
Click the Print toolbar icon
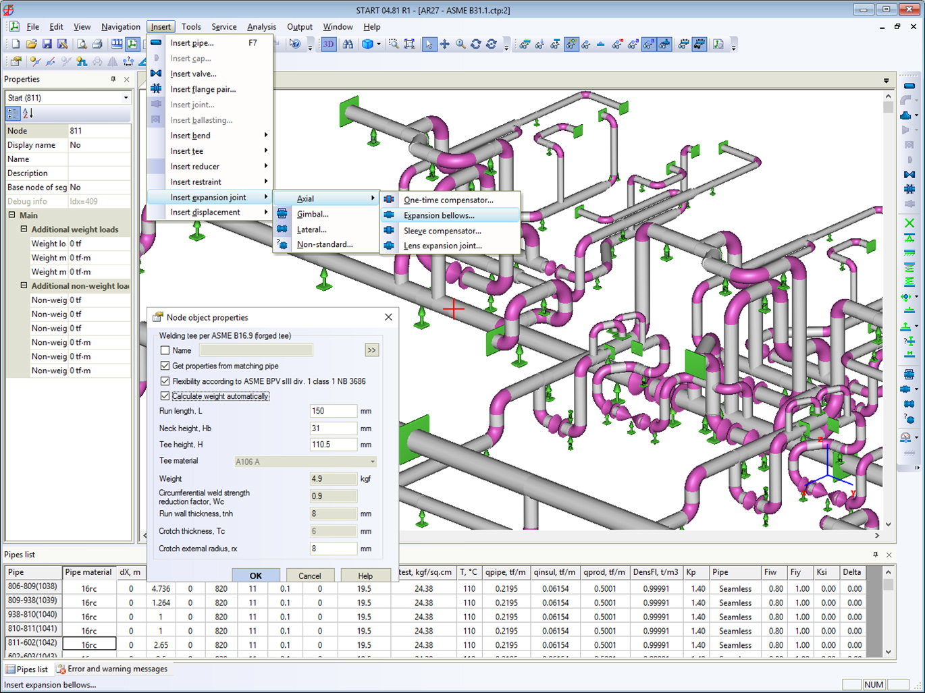(97, 44)
